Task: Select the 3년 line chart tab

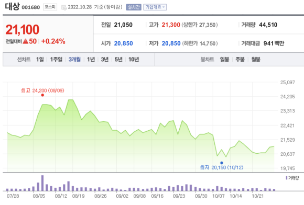Action: [x=104, y=60]
